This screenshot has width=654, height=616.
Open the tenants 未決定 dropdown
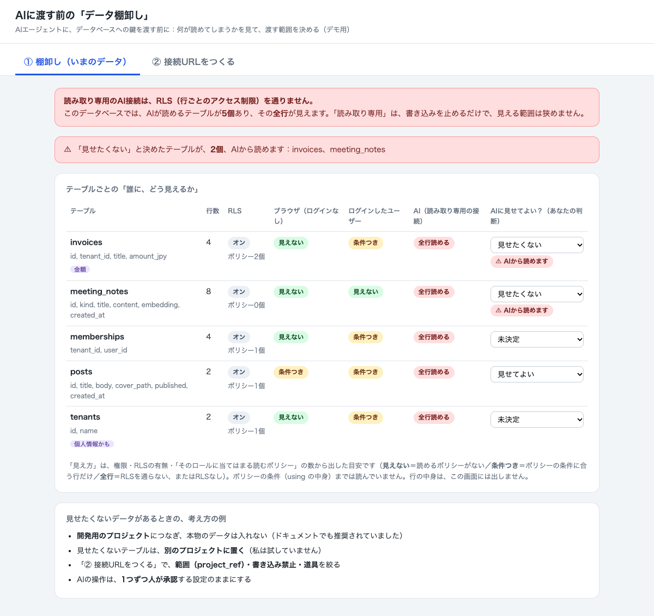(537, 420)
